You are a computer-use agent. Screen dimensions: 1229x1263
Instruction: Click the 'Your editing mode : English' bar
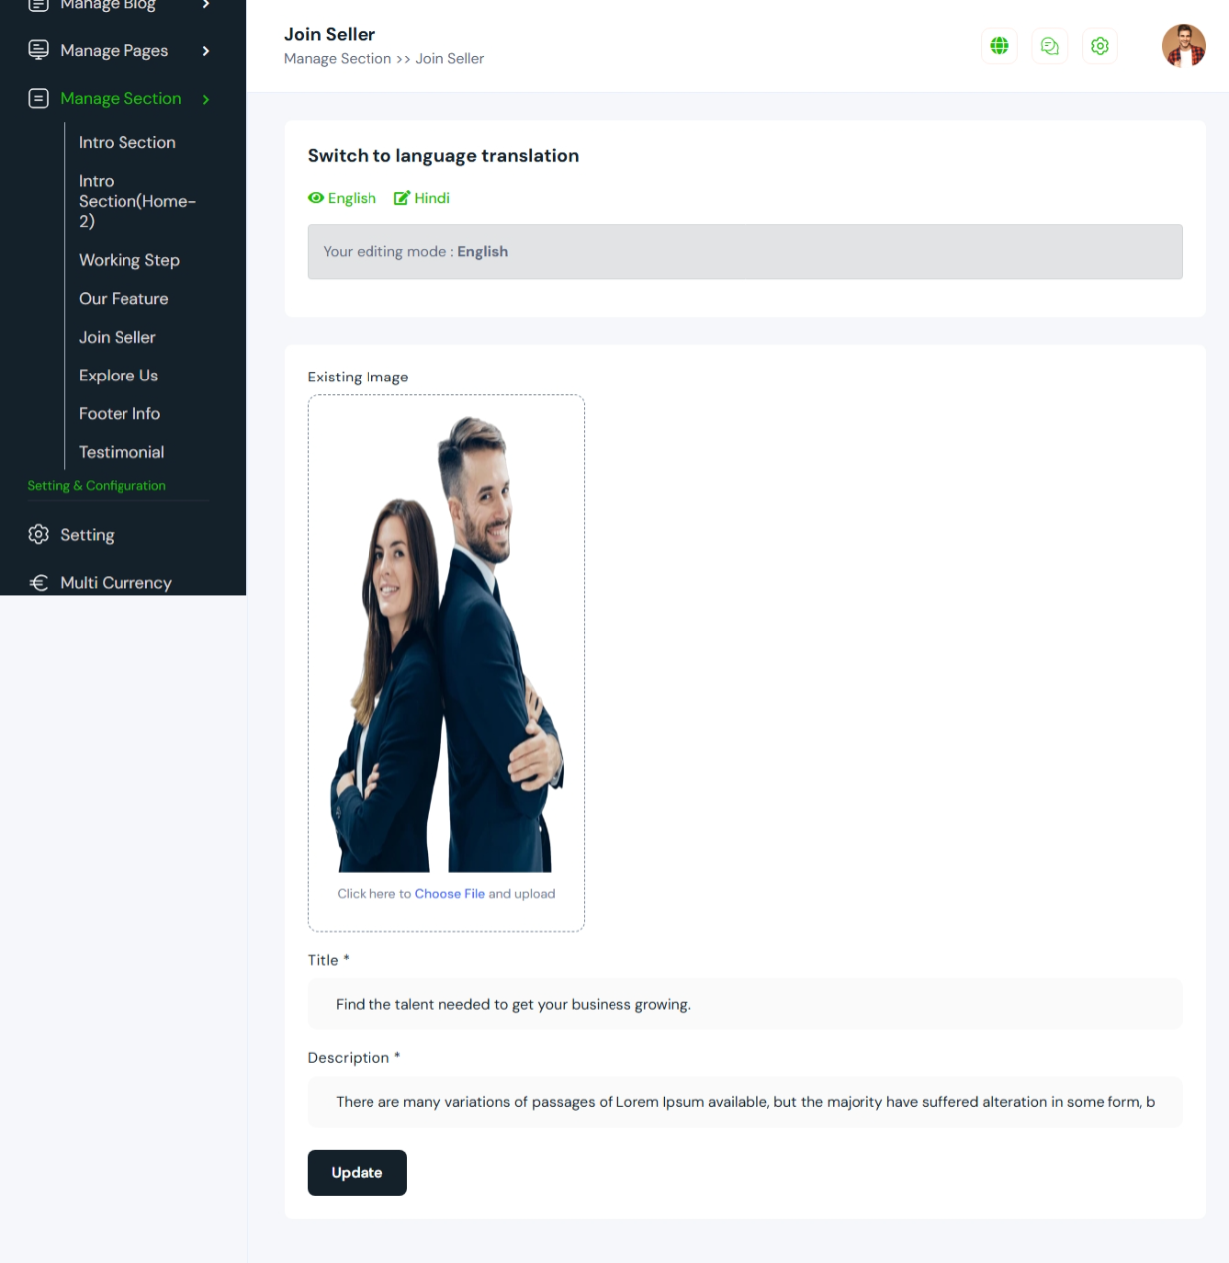pyautogui.click(x=745, y=252)
